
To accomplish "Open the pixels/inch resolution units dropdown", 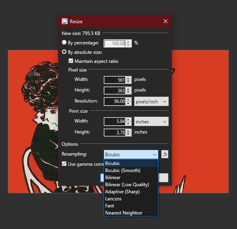I will (151, 101).
